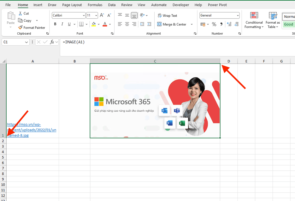Click Insert Function fx icon
The width and height of the screenshot is (295, 201).
pyautogui.click(x=52, y=42)
